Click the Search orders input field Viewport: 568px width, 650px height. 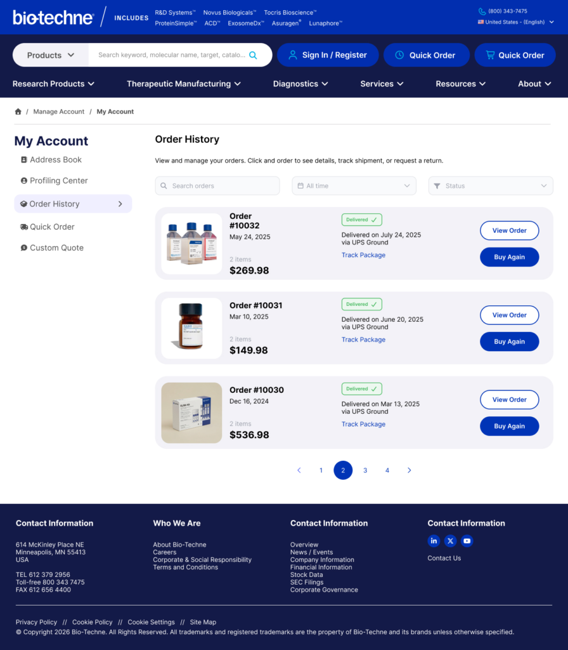tap(217, 186)
